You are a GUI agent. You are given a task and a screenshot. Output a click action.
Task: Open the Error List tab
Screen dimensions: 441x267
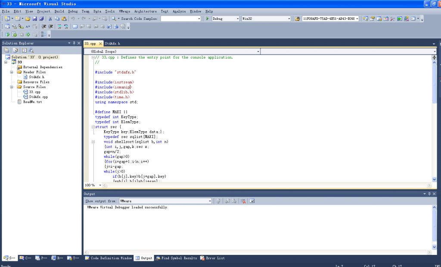(212, 258)
